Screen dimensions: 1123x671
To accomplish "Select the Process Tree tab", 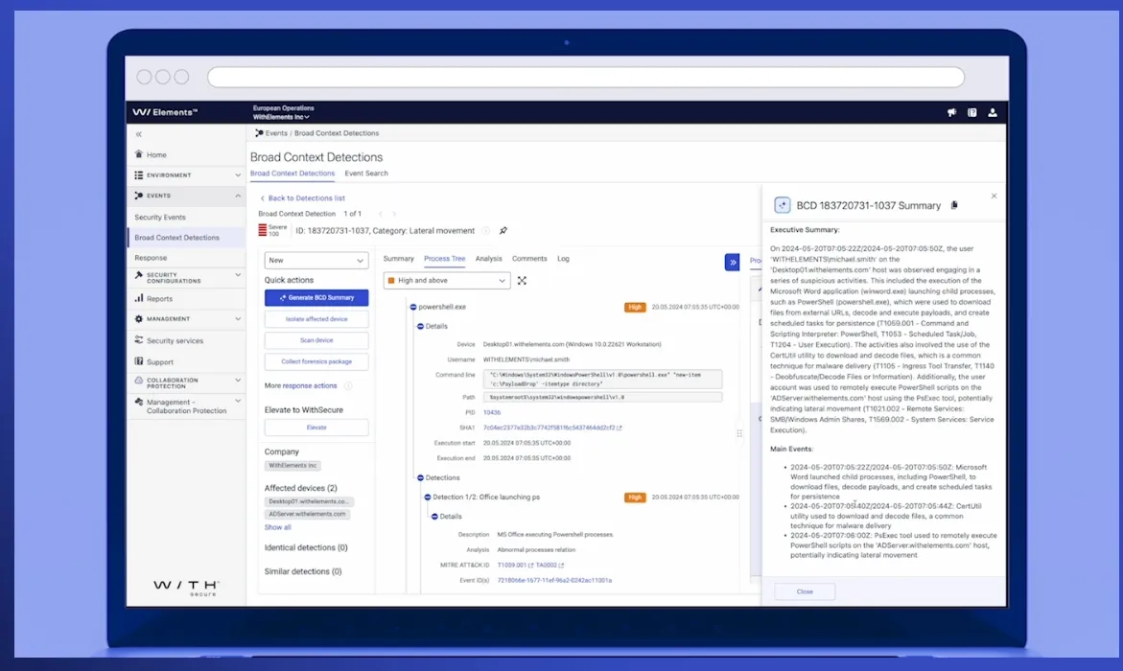I will [x=444, y=259].
